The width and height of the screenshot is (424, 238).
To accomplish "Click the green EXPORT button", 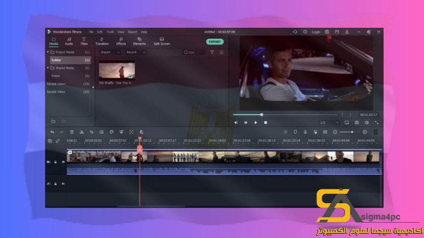I will tap(215, 42).
